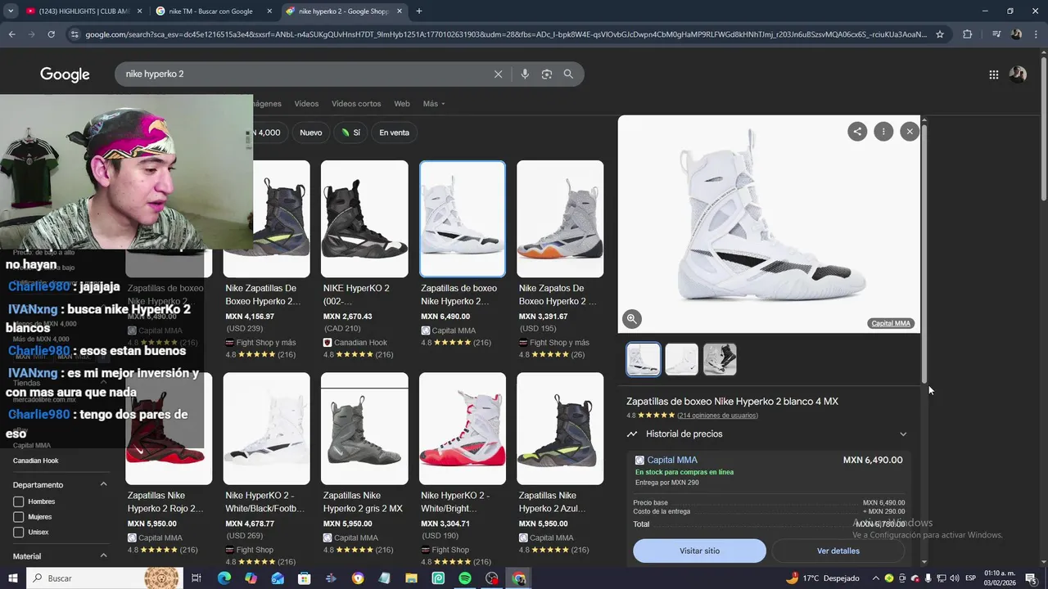This screenshot has width=1048, height=589.
Task: Start a voice search with the microphone icon
Action: (x=525, y=74)
